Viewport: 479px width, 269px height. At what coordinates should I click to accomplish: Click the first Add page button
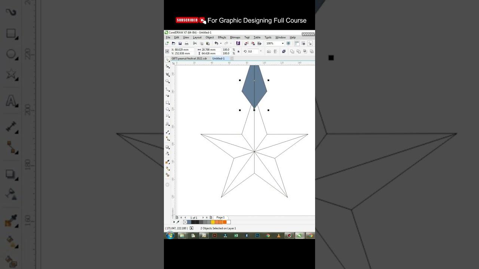(177, 217)
